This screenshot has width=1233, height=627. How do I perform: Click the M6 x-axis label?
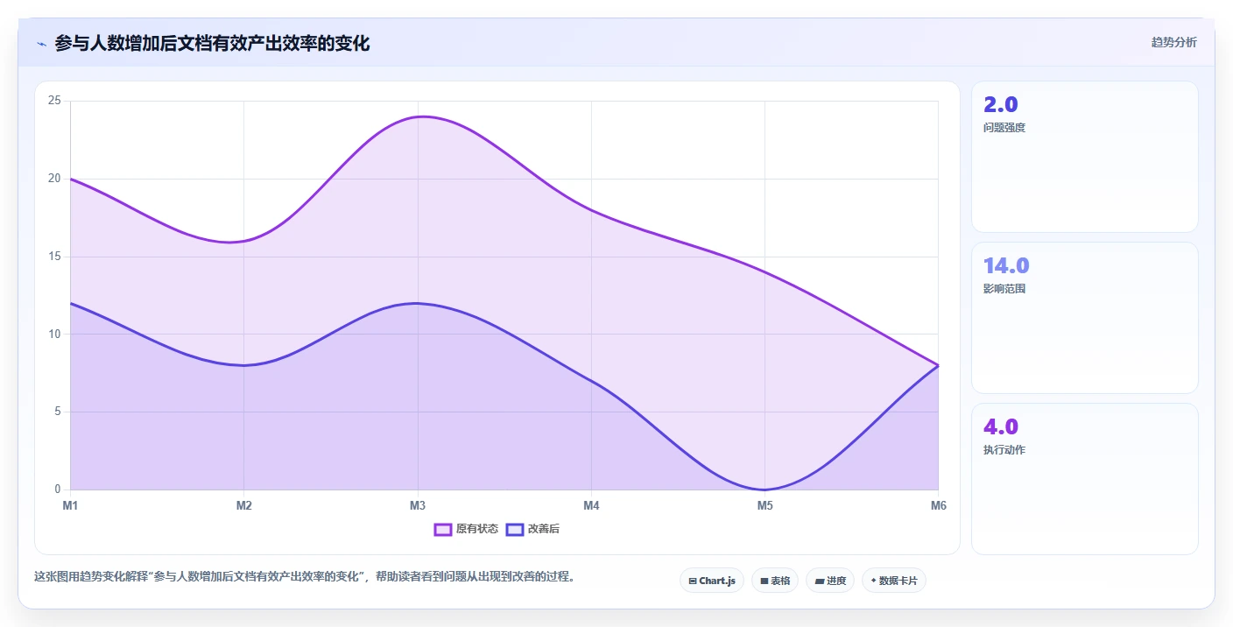coord(938,505)
